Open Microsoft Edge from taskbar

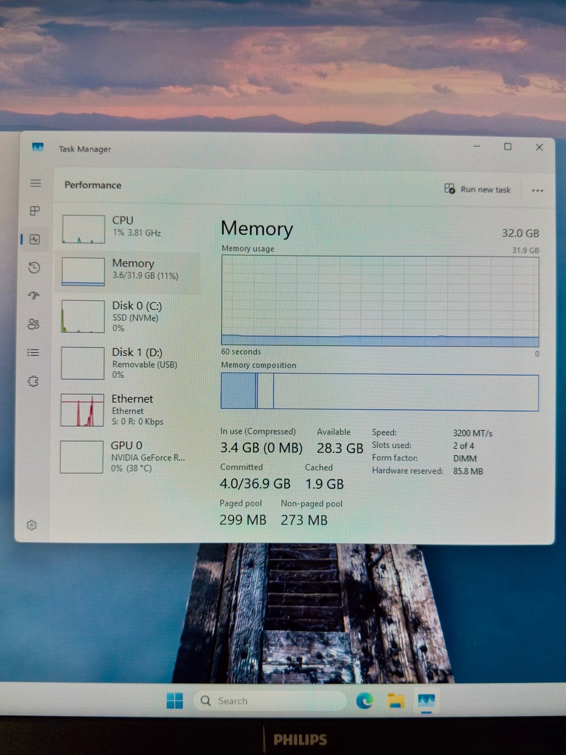[x=364, y=701]
